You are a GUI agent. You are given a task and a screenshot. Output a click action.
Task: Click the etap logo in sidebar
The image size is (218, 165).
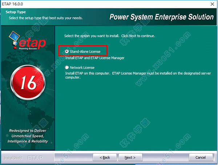pyautogui.click(x=27, y=40)
